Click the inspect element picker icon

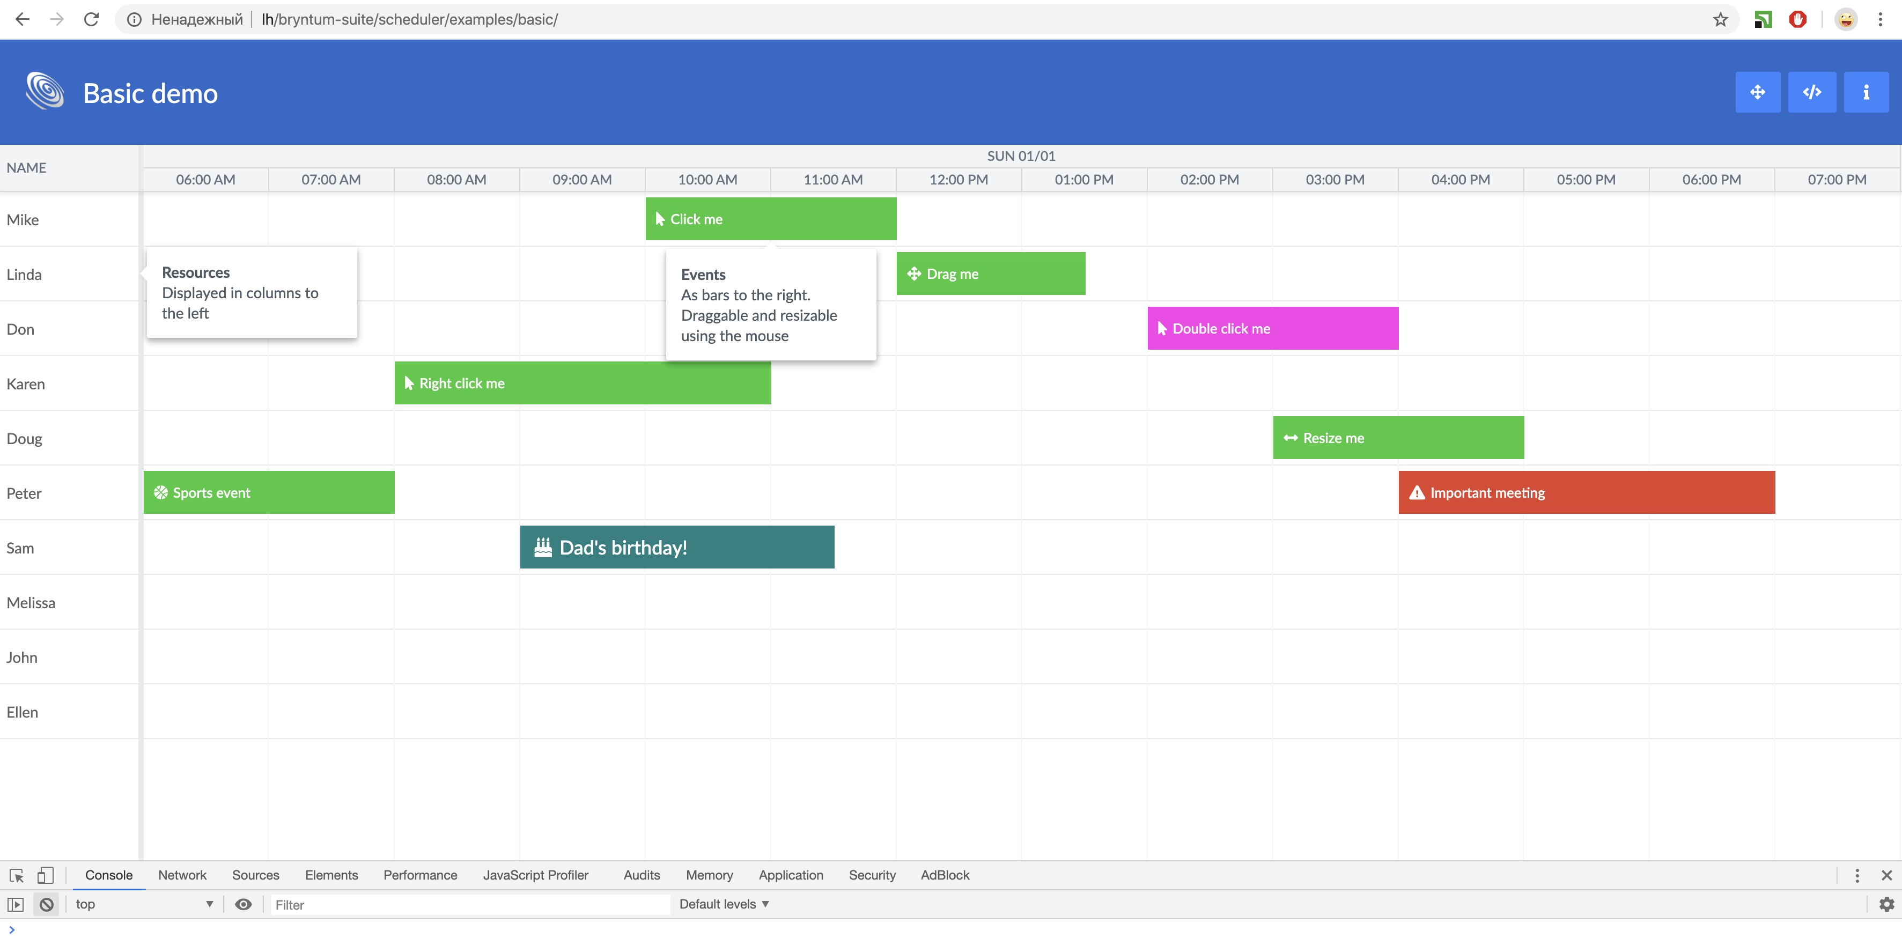pyautogui.click(x=16, y=876)
